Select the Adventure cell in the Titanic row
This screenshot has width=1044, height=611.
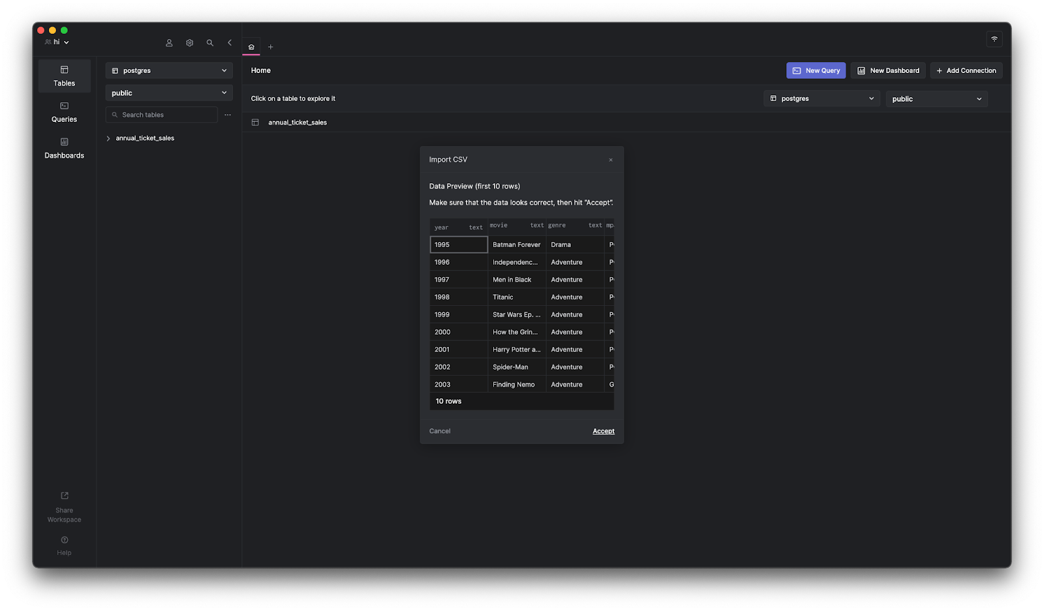pos(576,297)
